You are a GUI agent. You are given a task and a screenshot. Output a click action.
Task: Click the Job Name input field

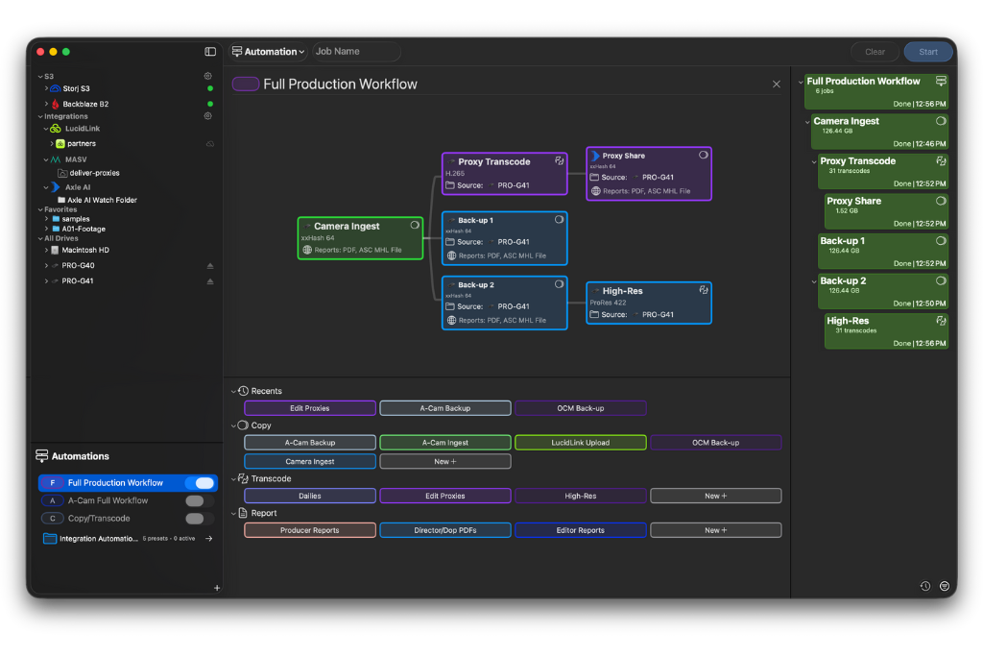[x=355, y=52]
